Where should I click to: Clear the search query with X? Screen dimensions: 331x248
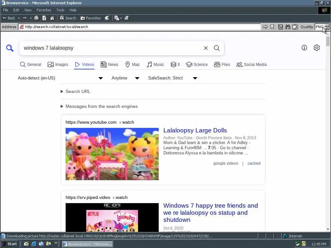tap(206, 48)
